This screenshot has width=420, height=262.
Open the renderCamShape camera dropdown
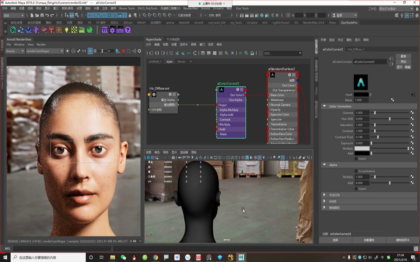coord(44,51)
